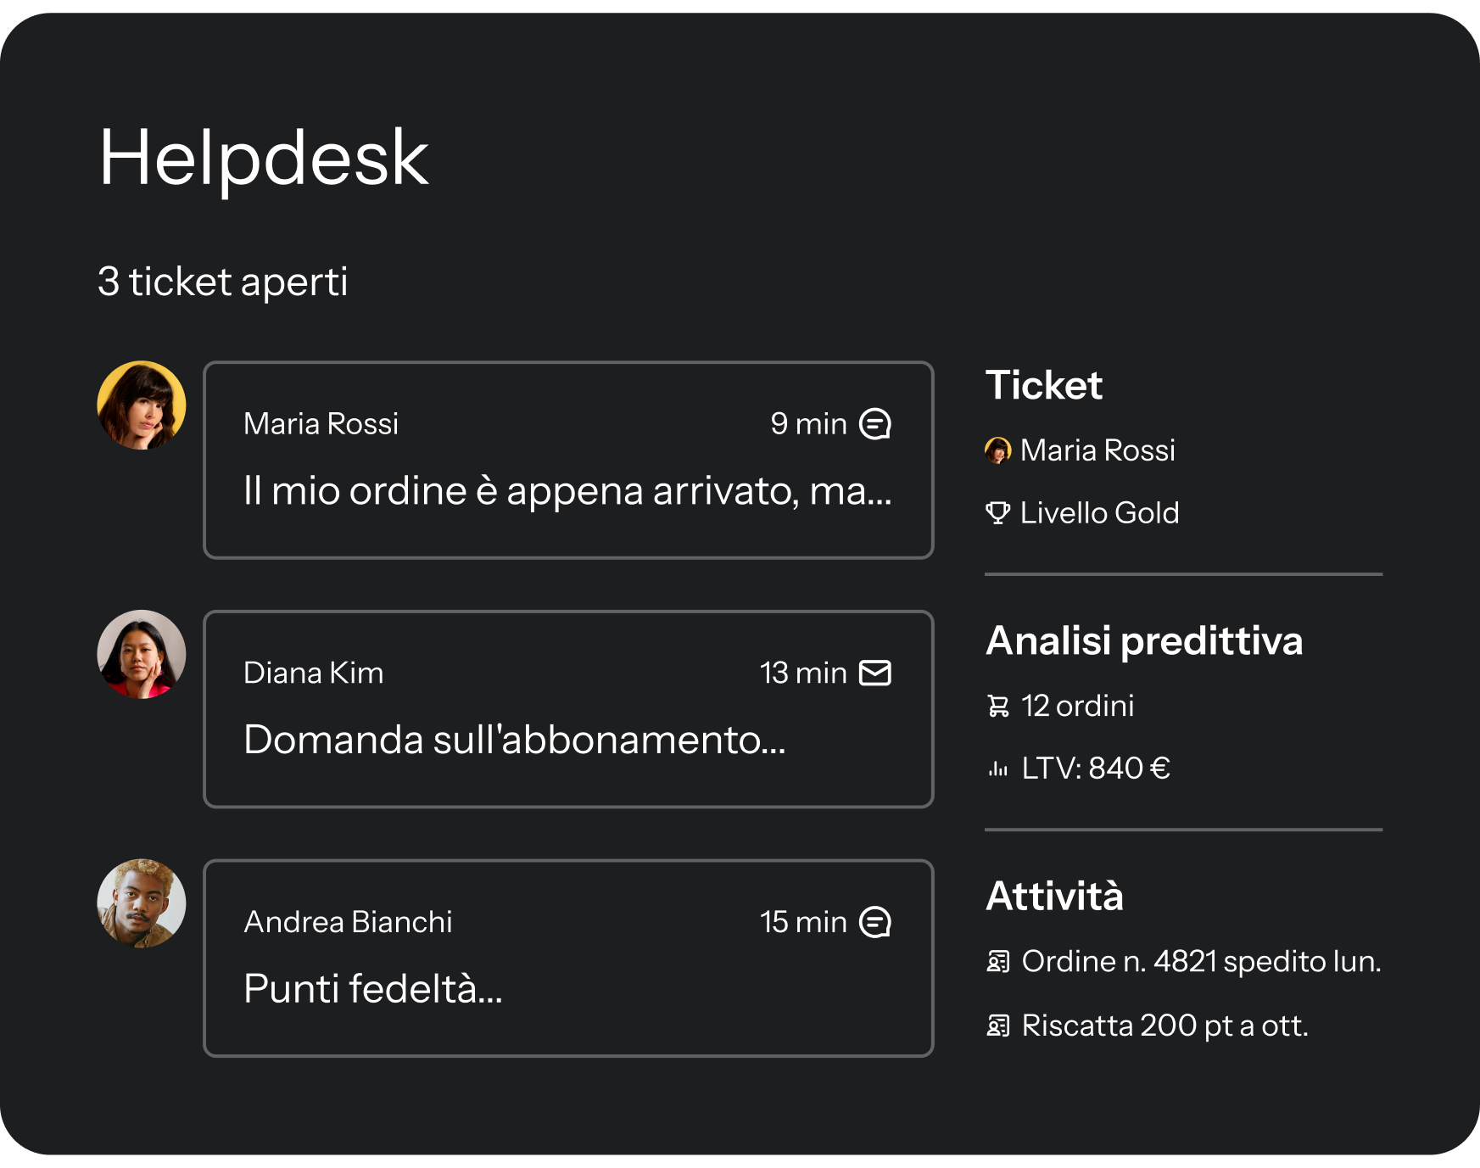
Task: Click the "3 ticket aperti" heading
Action: coord(223,282)
